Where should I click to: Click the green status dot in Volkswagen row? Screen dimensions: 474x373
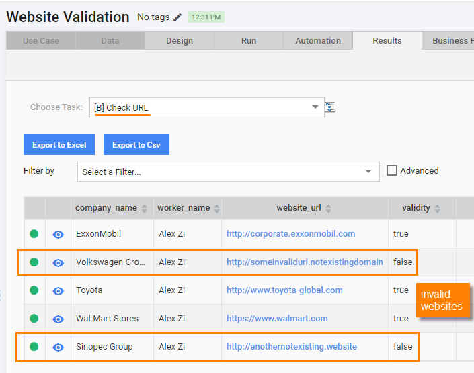(34, 262)
